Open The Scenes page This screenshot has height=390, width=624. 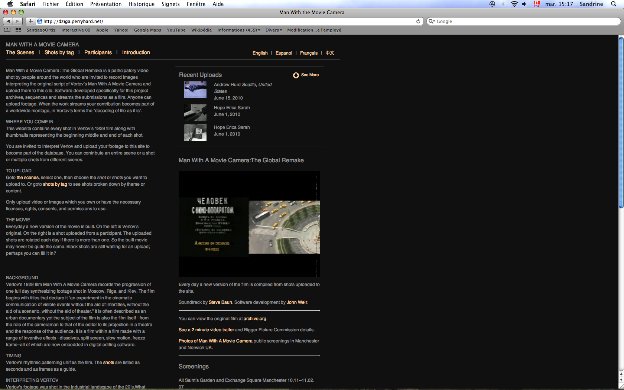tap(20, 52)
